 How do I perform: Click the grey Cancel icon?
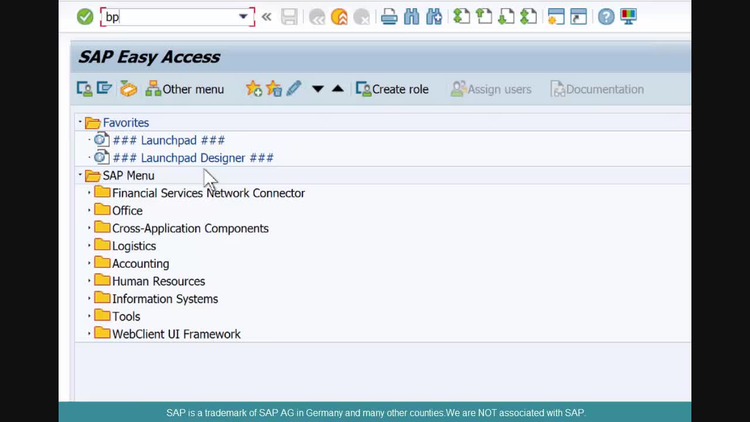coord(362,17)
